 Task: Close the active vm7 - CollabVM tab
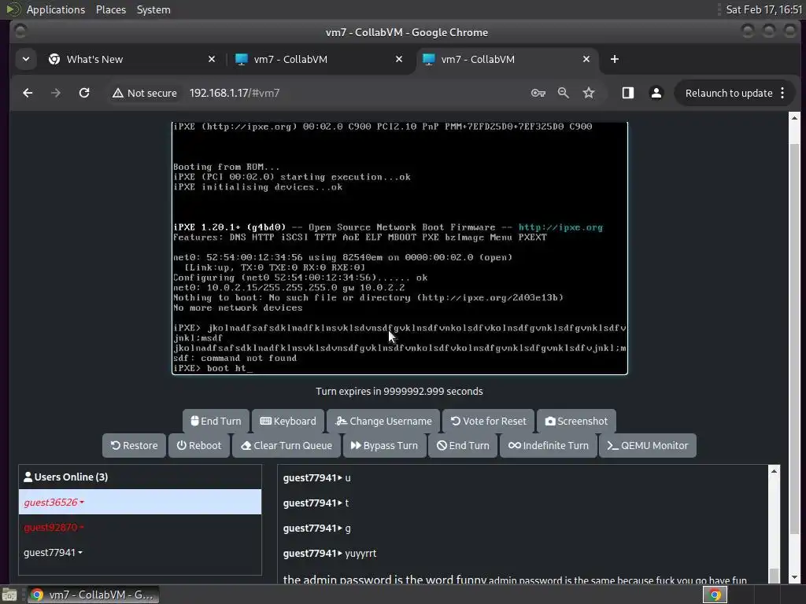[x=586, y=59]
